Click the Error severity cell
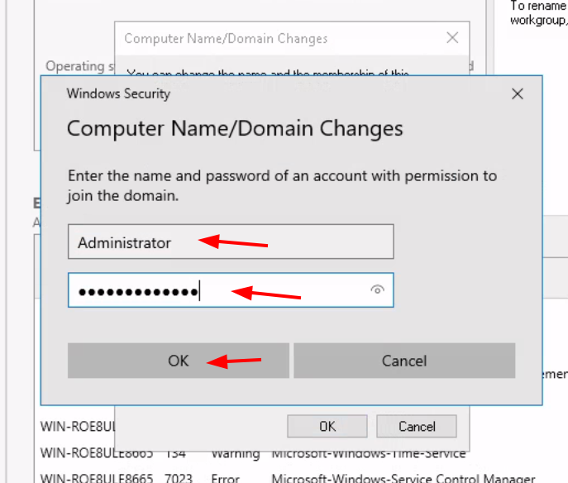568x483 pixels. coord(225,478)
